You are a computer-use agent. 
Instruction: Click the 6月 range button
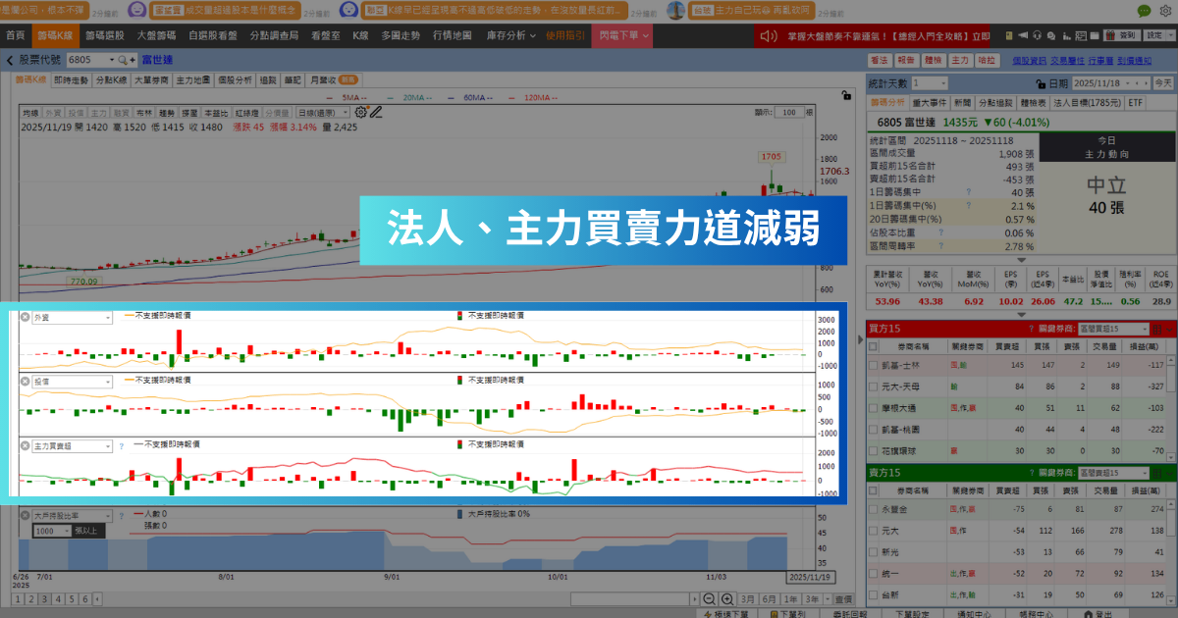pos(771,598)
